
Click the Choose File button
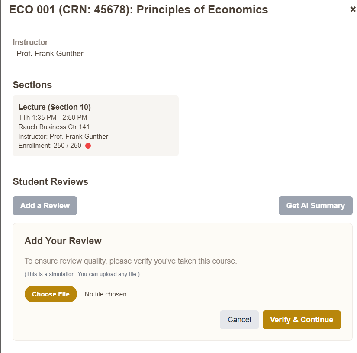click(x=51, y=294)
